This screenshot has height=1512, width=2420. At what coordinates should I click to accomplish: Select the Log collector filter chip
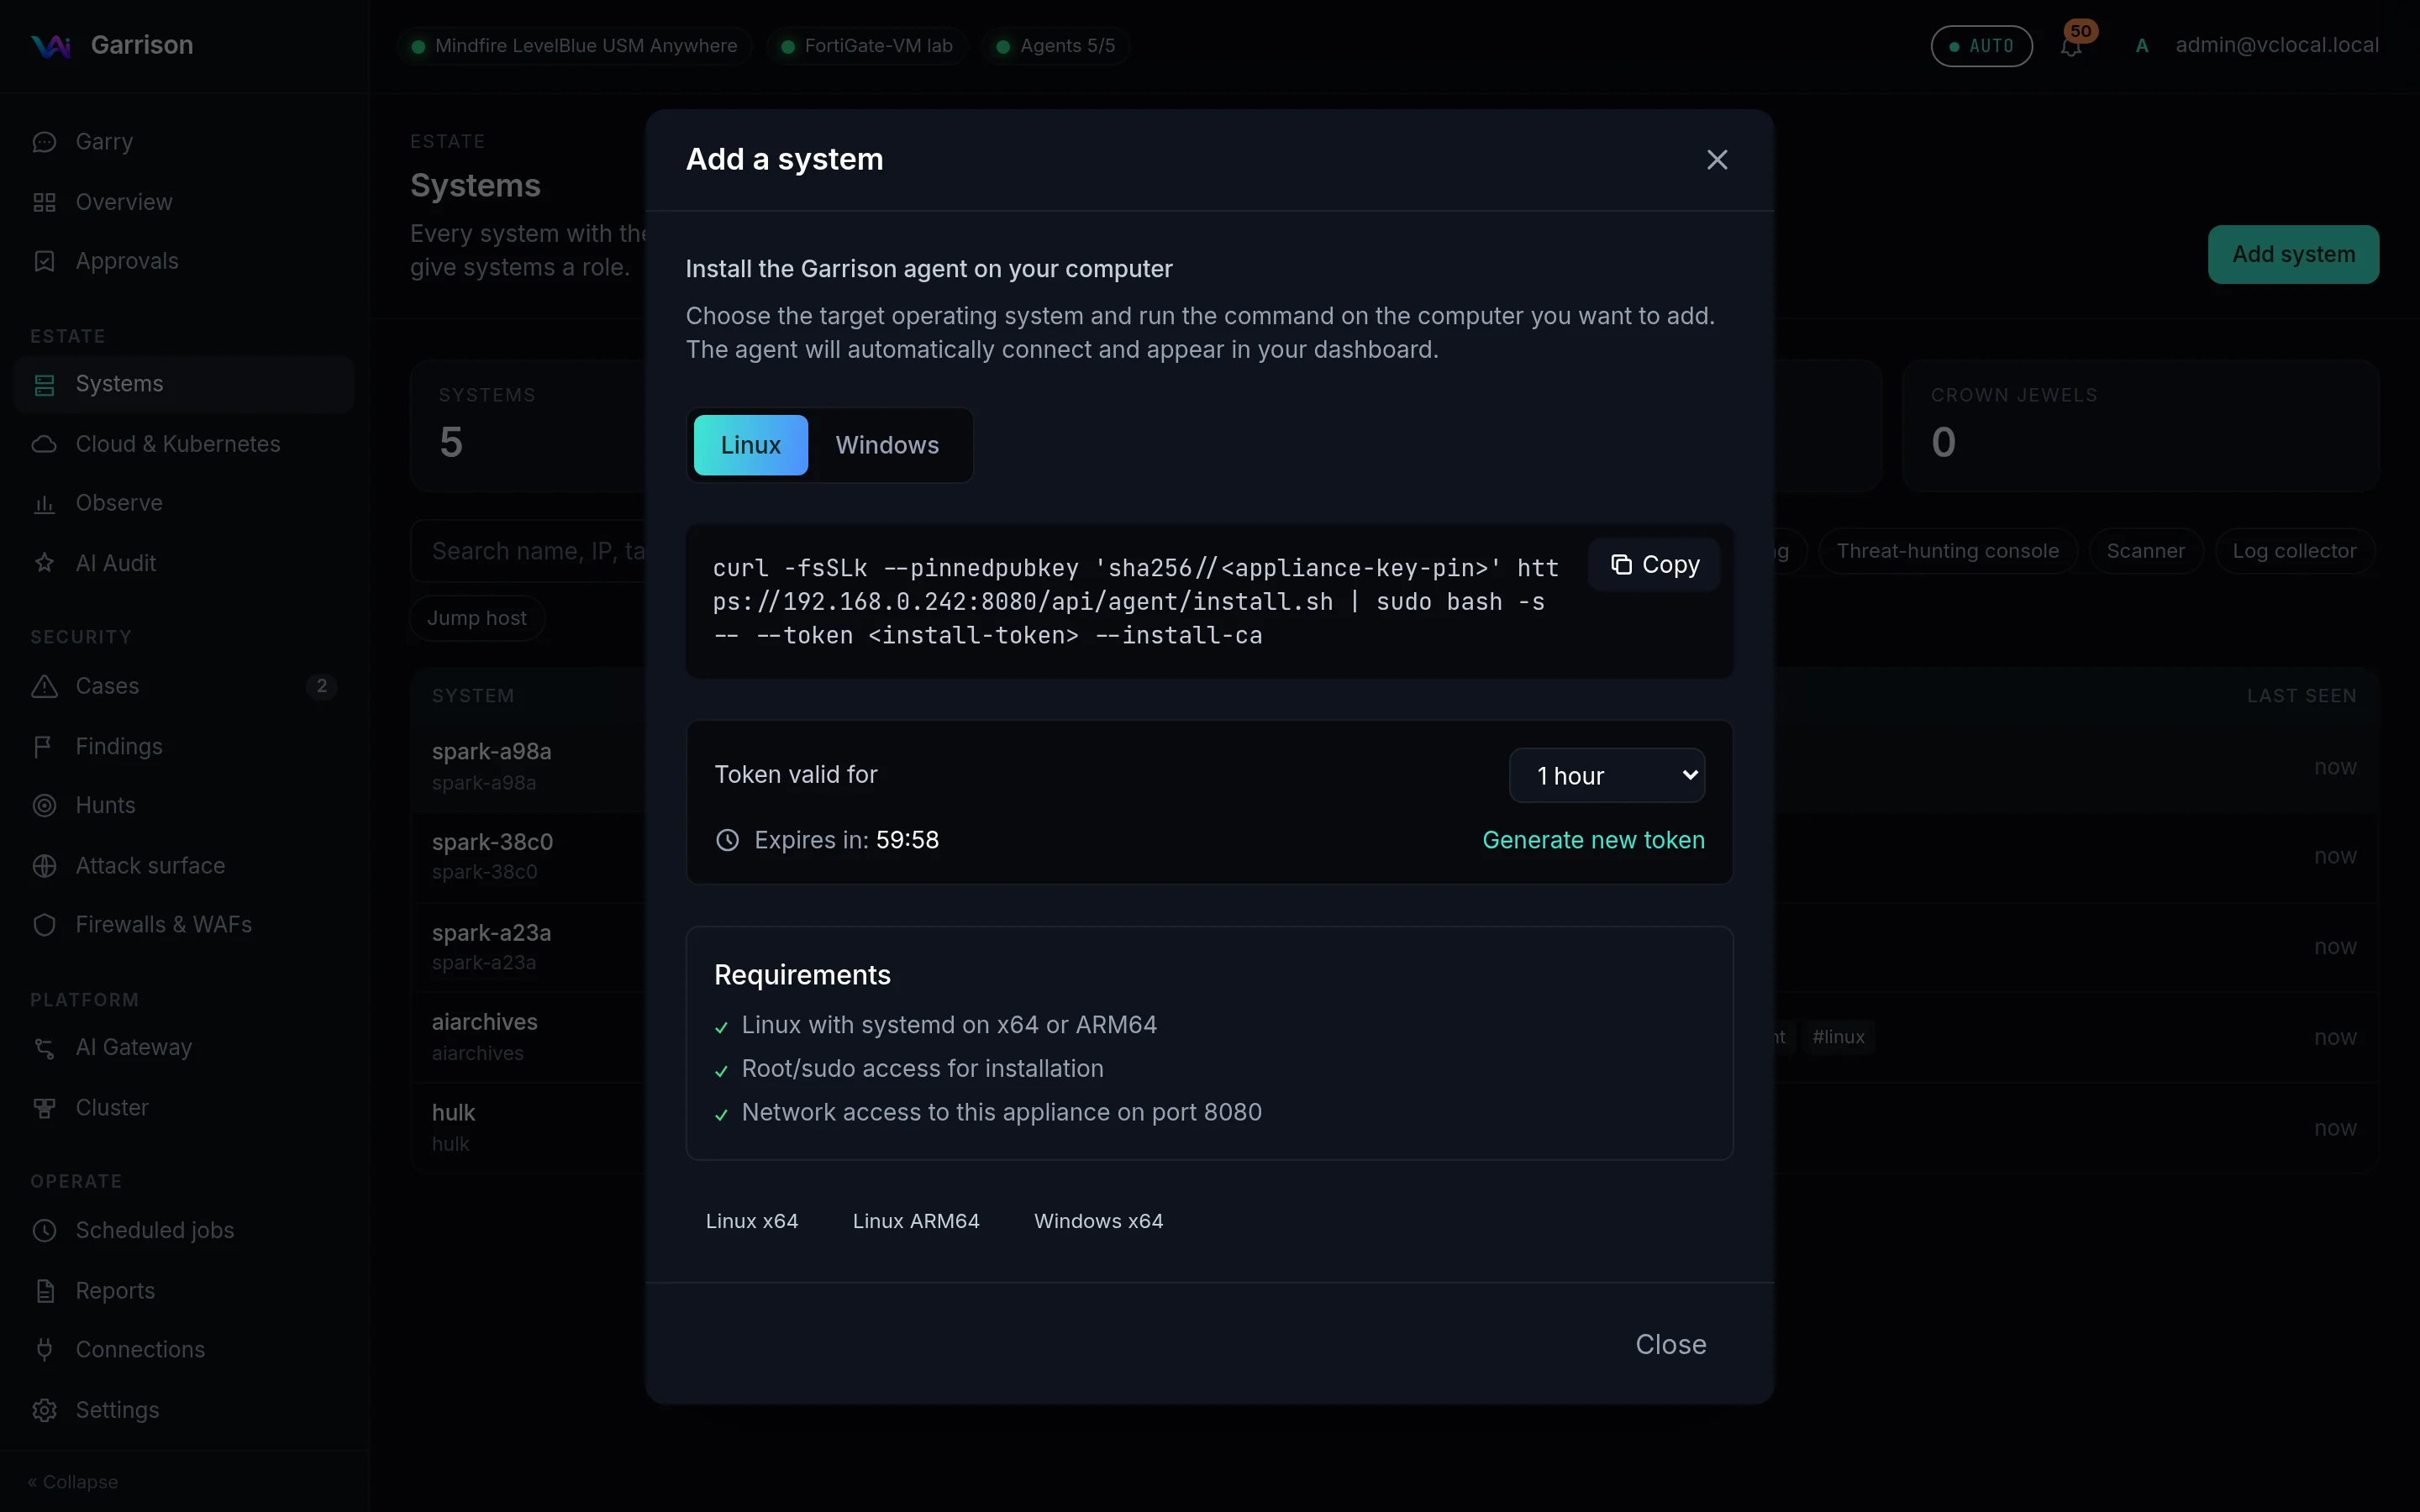(x=2294, y=551)
